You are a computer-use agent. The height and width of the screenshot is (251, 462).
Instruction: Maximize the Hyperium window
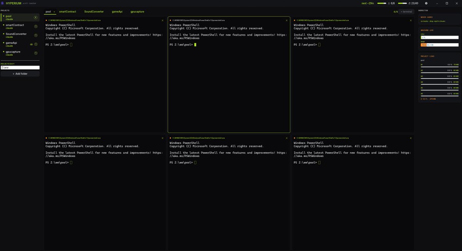pos(447,3)
